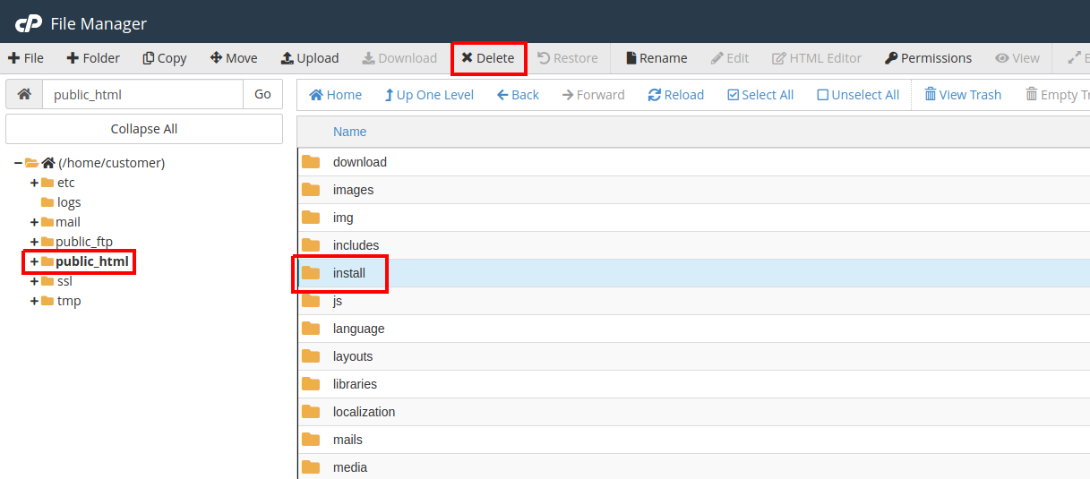Click the Collapse All button
The height and width of the screenshot is (479, 1090).
pos(144,129)
